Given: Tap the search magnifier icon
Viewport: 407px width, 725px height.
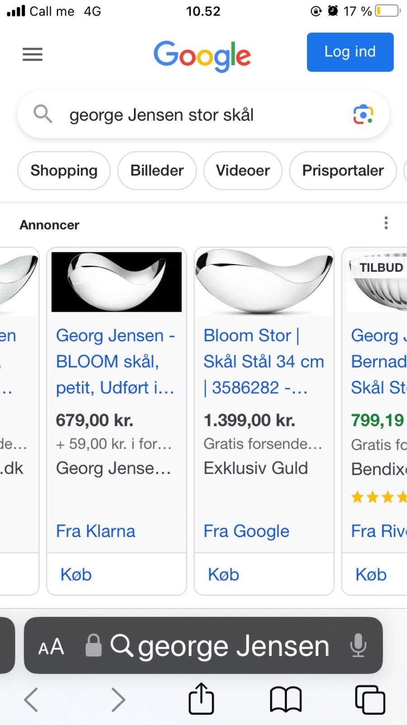Looking at the screenshot, I should pos(43,114).
